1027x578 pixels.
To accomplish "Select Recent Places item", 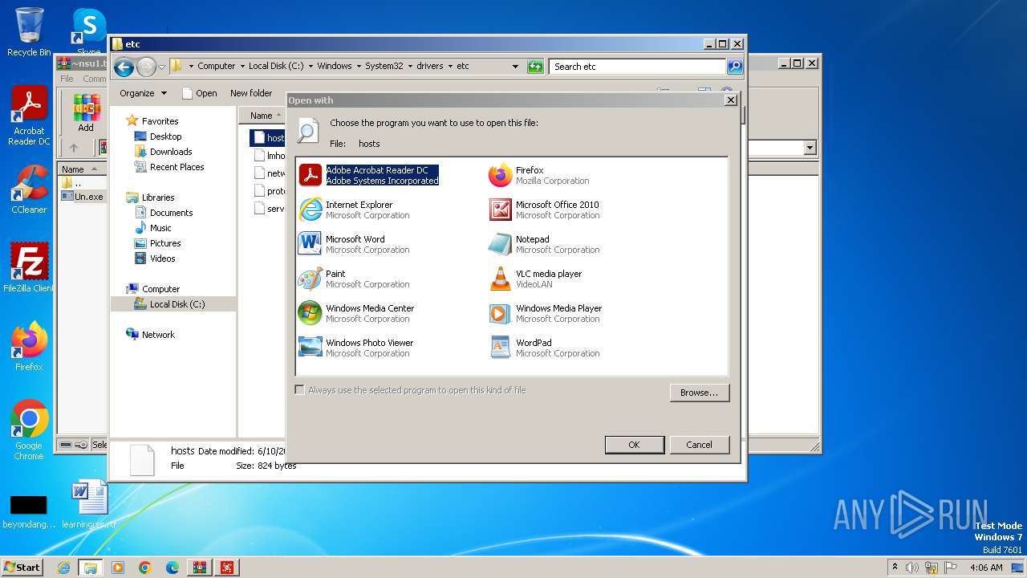I will tap(177, 167).
